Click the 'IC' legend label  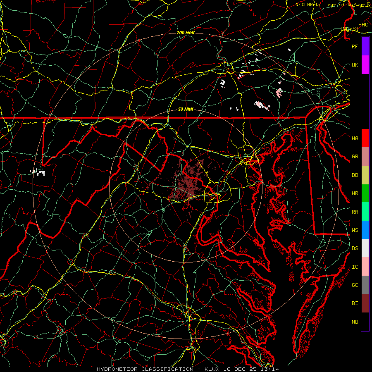point(355,267)
